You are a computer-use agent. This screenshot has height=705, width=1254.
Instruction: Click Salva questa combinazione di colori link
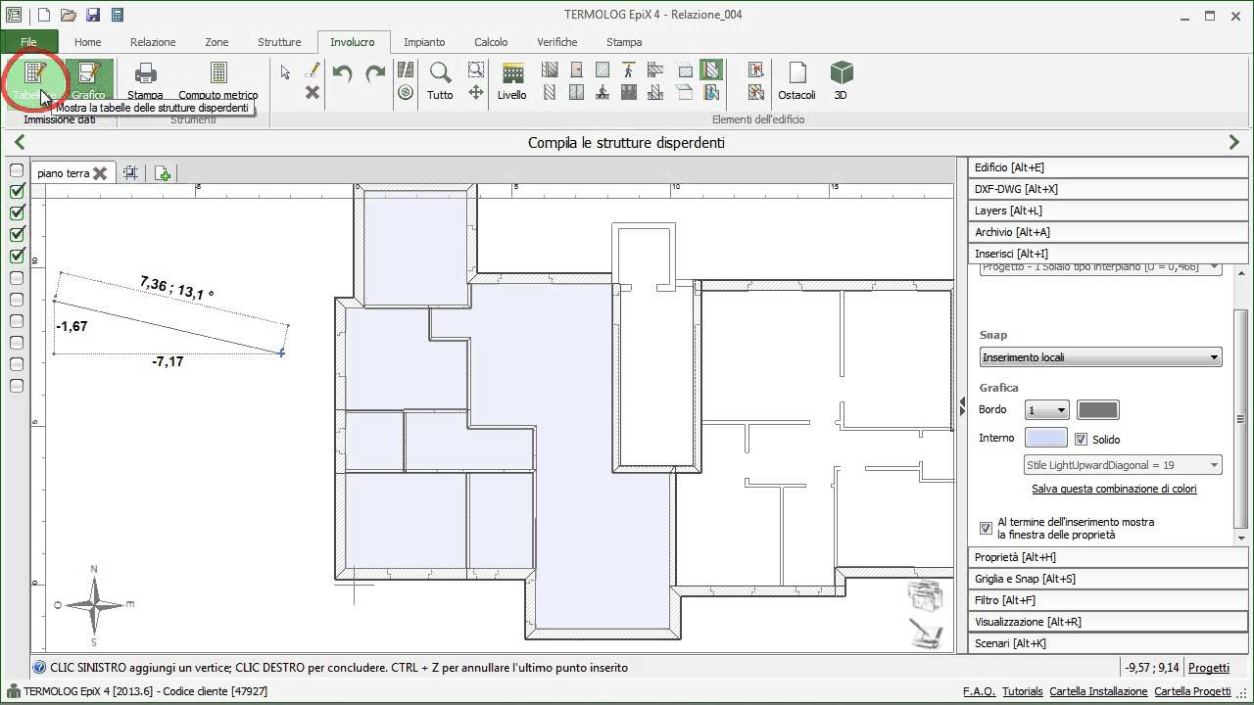pyautogui.click(x=1114, y=489)
